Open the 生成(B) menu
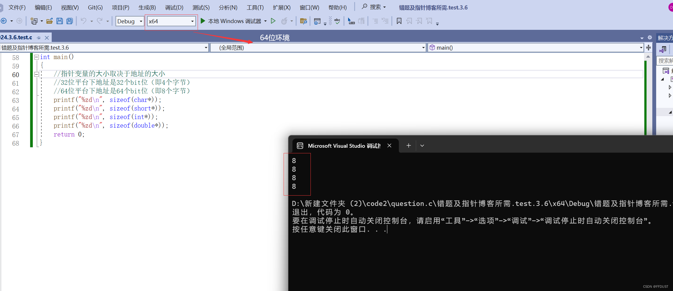This screenshot has height=291, width=673. point(147,7)
